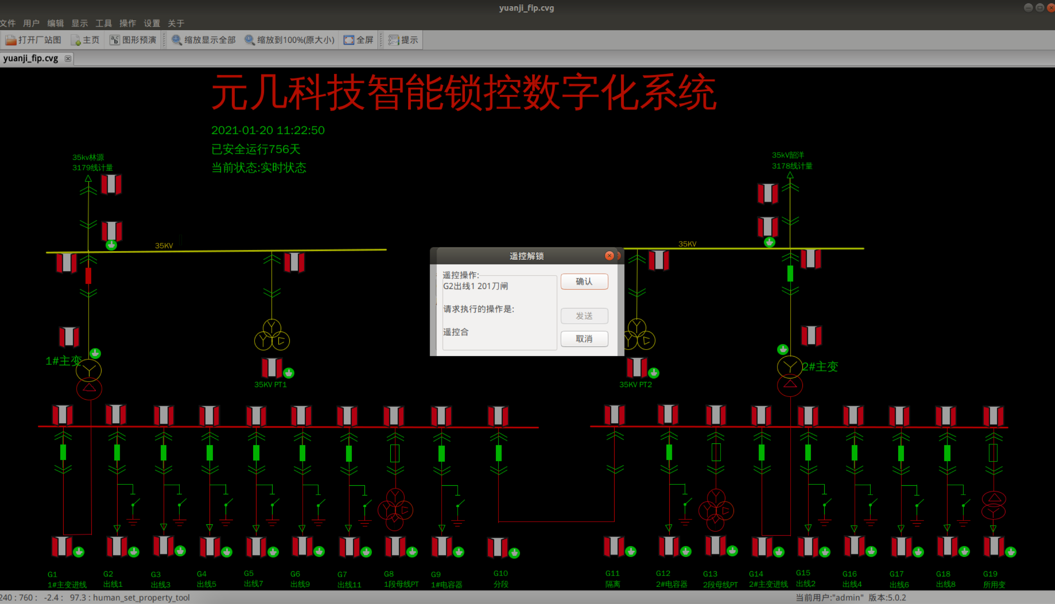Close the yuanji_fip.cvg tab

[68, 59]
